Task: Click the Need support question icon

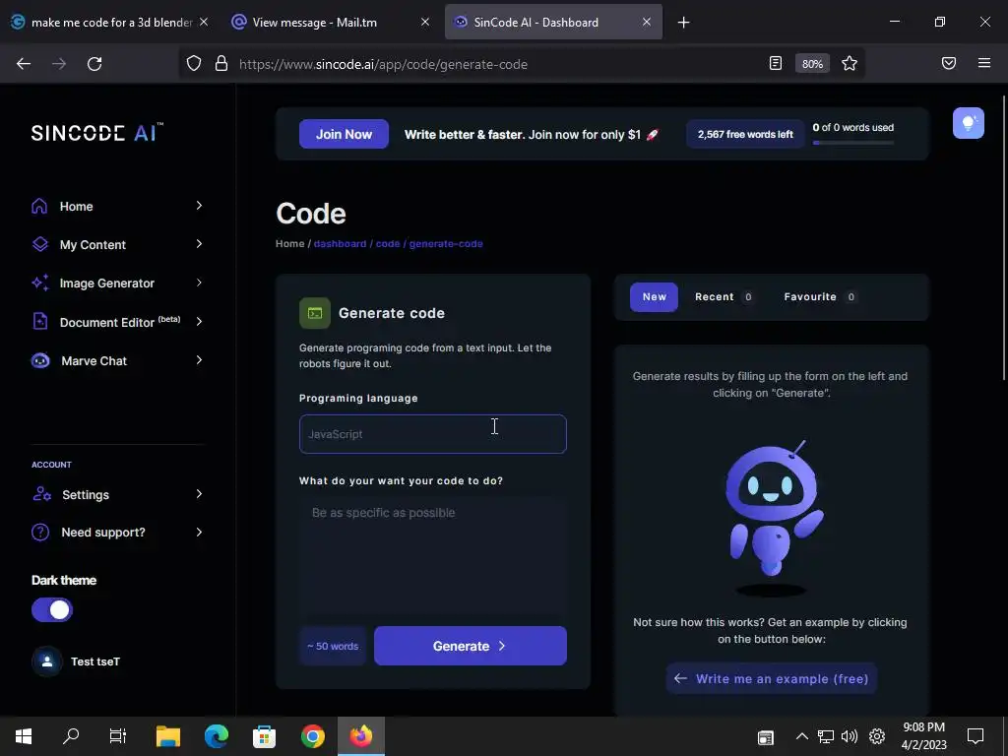Action: (x=39, y=533)
